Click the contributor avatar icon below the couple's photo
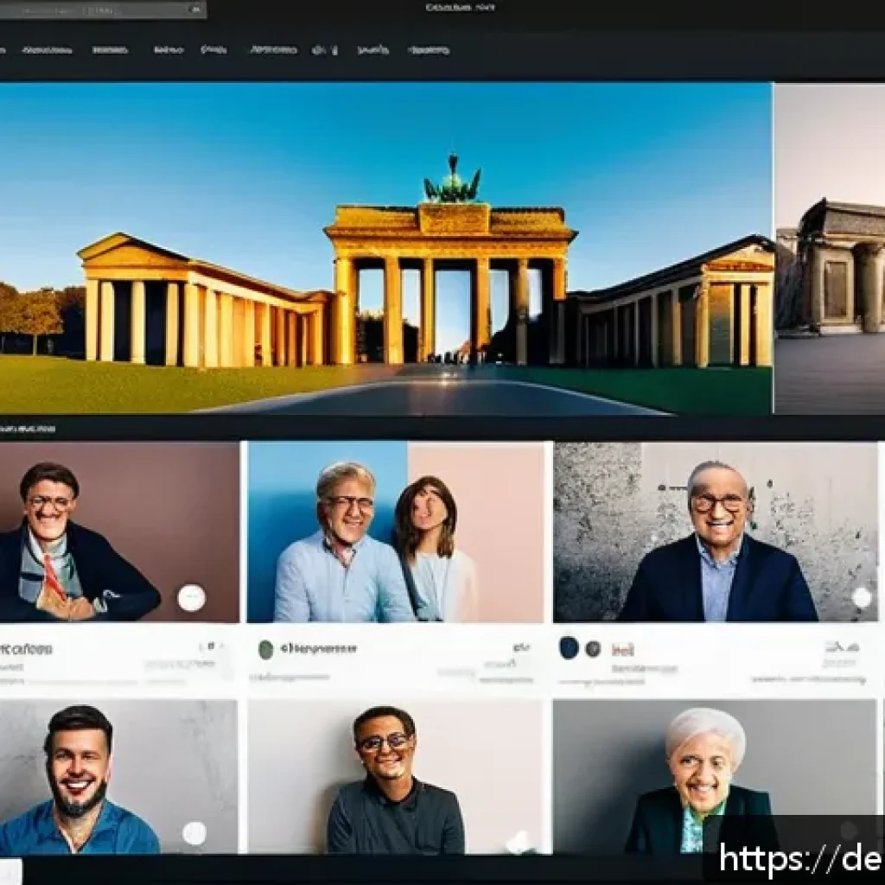 click(264, 646)
